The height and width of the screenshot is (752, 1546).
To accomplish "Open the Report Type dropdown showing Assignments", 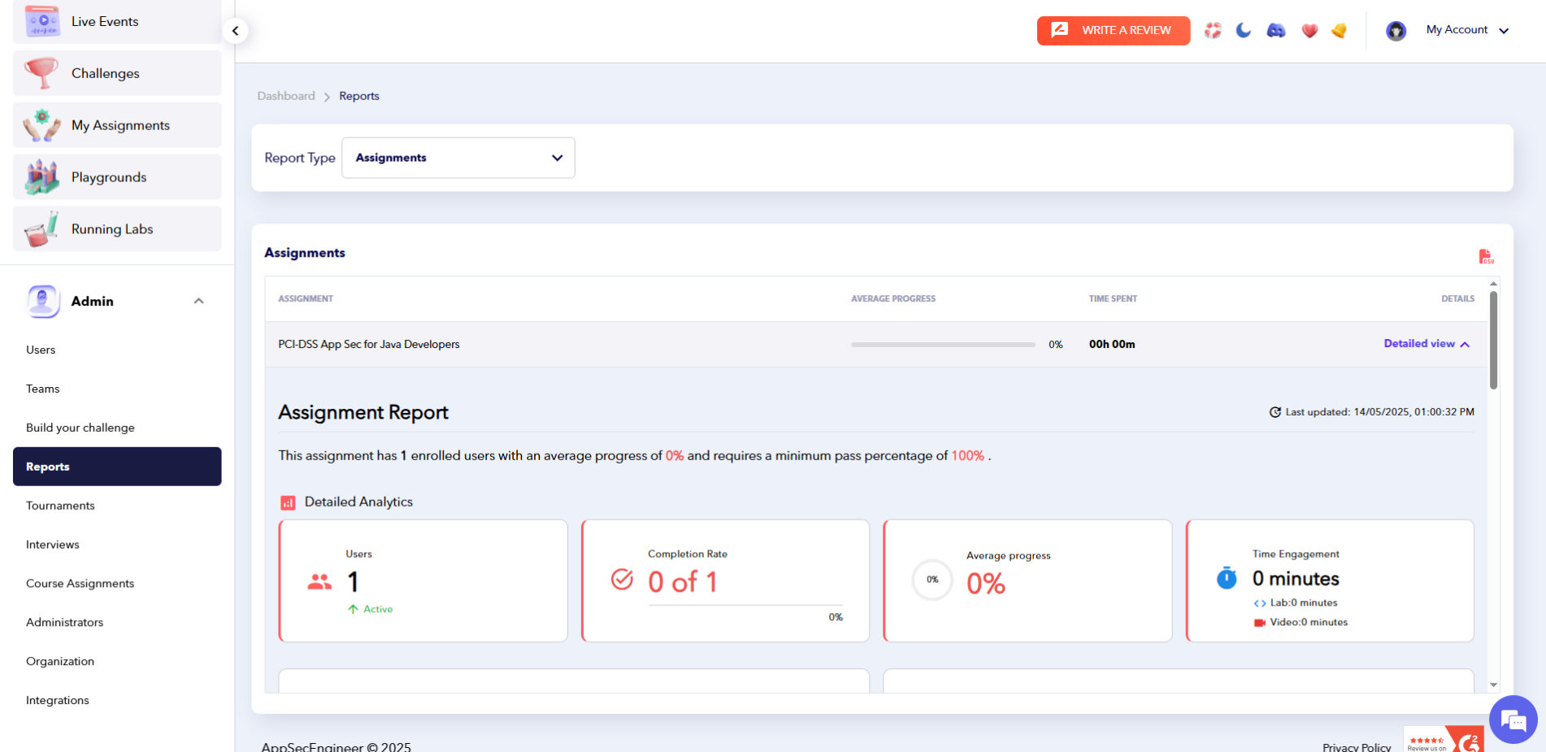I will point(458,157).
